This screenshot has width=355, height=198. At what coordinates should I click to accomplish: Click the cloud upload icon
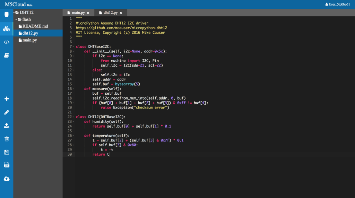tap(7, 179)
